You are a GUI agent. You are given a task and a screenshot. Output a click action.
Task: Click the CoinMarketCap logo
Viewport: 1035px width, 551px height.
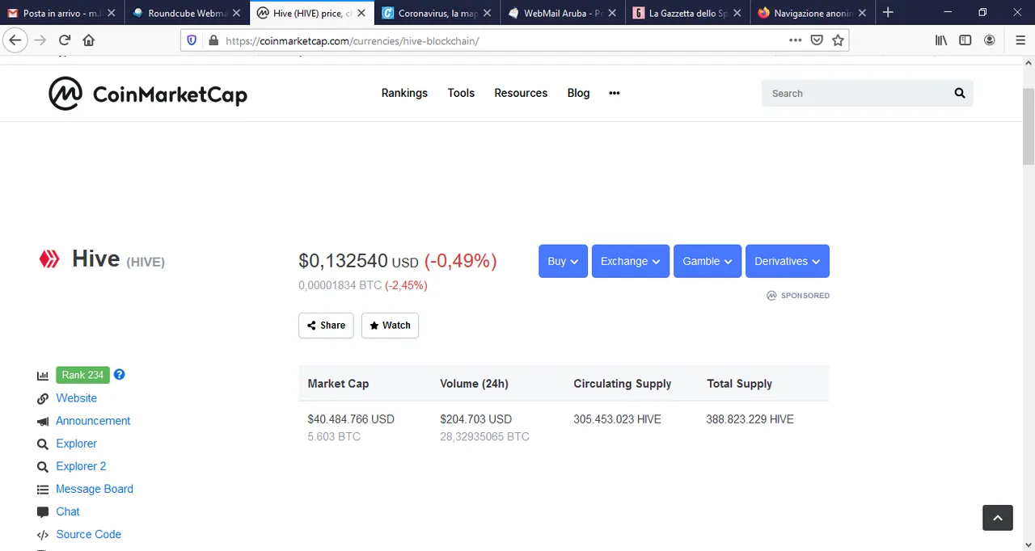(148, 94)
